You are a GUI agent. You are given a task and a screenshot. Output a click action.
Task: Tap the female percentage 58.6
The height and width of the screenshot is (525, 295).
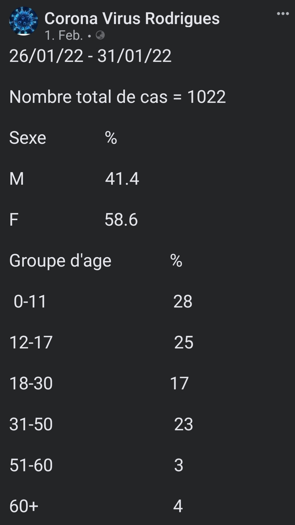point(121,219)
